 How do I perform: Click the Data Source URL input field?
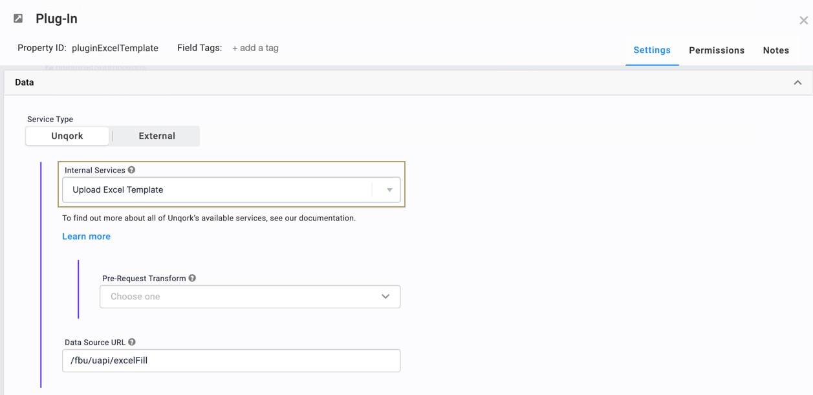(232, 361)
